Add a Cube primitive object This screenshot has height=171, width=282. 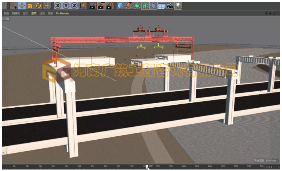click(120, 6)
